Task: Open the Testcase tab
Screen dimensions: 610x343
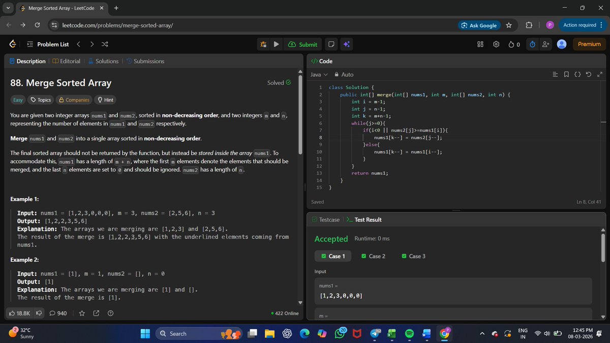Action: point(325,220)
